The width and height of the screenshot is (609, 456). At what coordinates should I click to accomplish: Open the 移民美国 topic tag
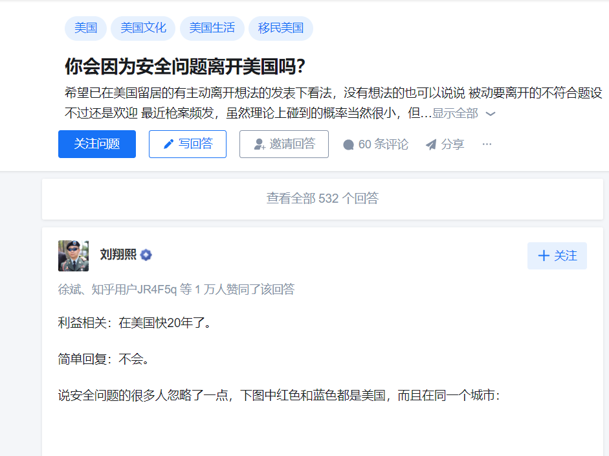click(x=280, y=28)
